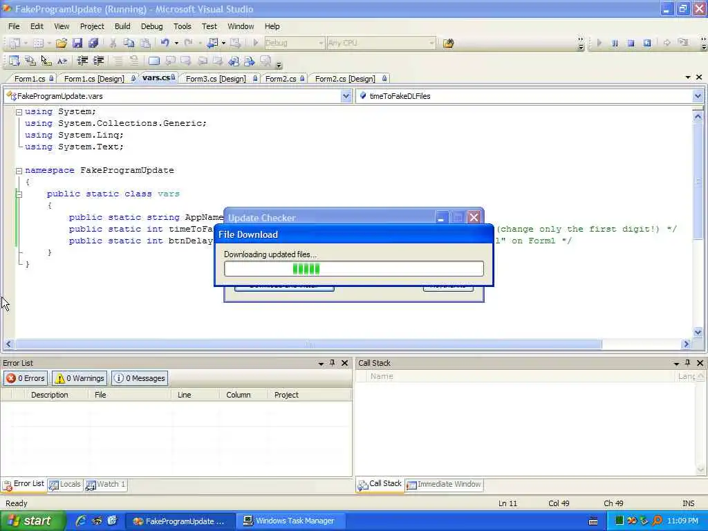Collapse the vars class block
This screenshot has height=531, width=708.
coord(19,194)
